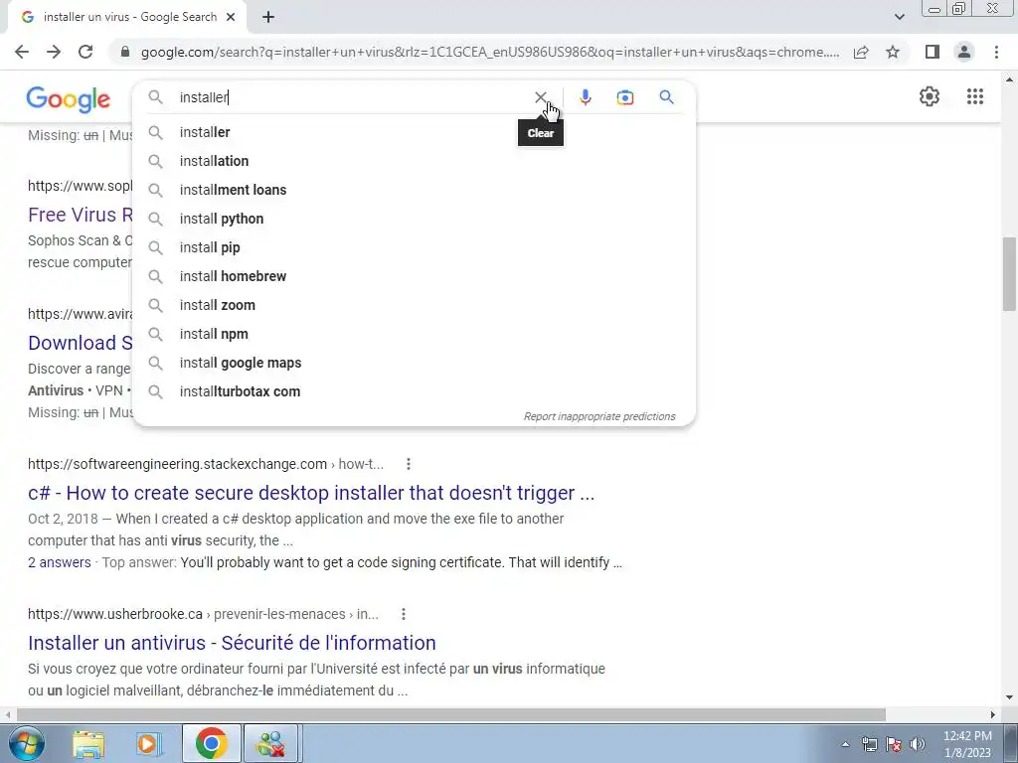Open 'Installer un antivirus' result link

click(232, 643)
